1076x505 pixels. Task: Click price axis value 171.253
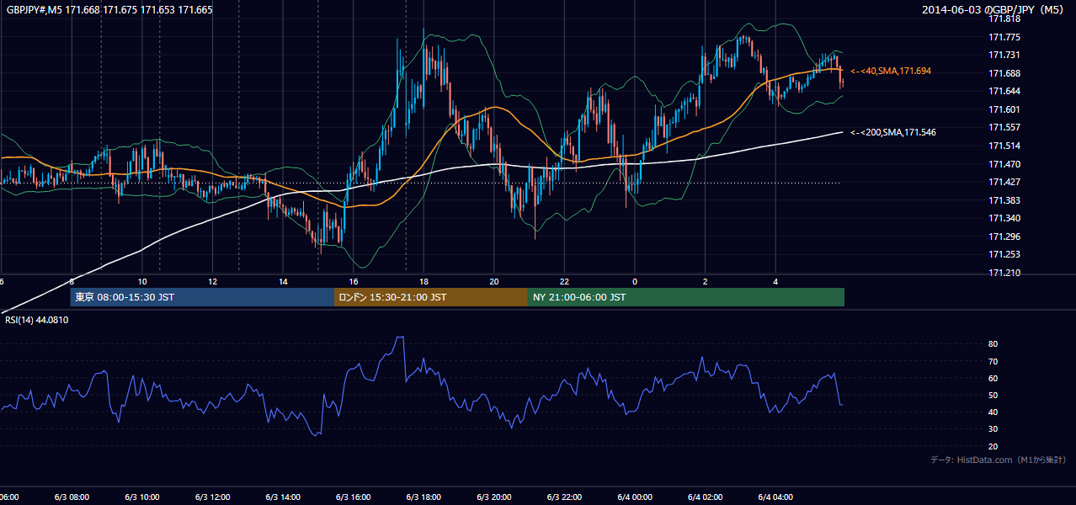pos(1004,254)
